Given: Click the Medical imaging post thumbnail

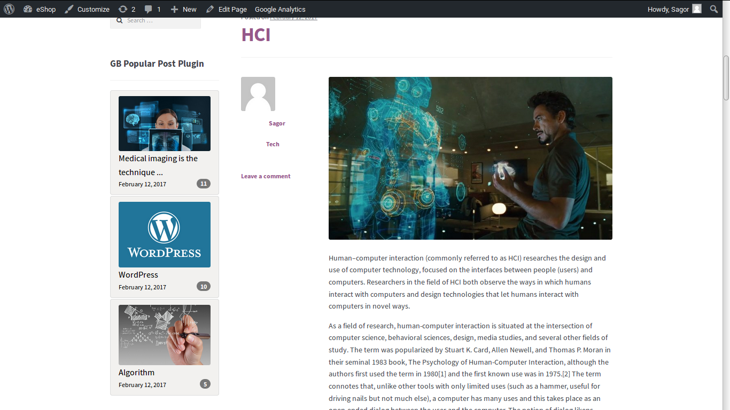Looking at the screenshot, I should pyautogui.click(x=165, y=123).
